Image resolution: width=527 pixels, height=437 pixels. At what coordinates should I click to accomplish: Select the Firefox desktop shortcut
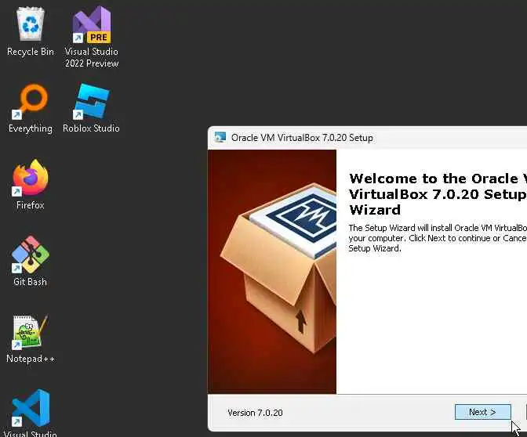pyautogui.click(x=31, y=185)
